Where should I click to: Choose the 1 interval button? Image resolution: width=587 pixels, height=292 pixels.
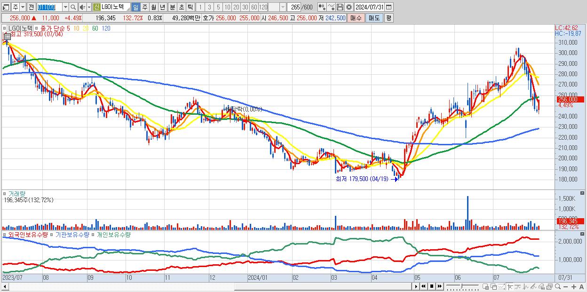200,7
